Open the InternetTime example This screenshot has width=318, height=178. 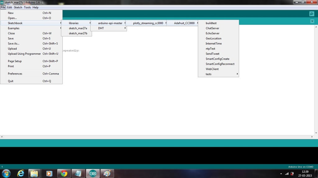pyautogui.click(x=218, y=43)
